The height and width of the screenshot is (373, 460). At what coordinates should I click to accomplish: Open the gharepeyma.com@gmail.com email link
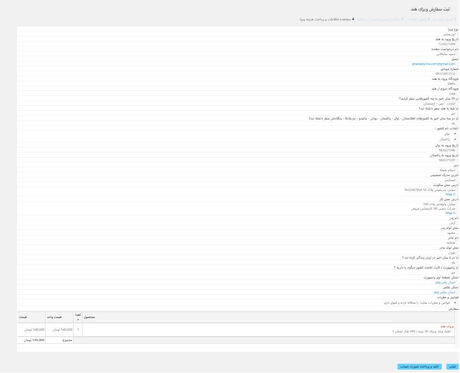[x=433, y=64]
